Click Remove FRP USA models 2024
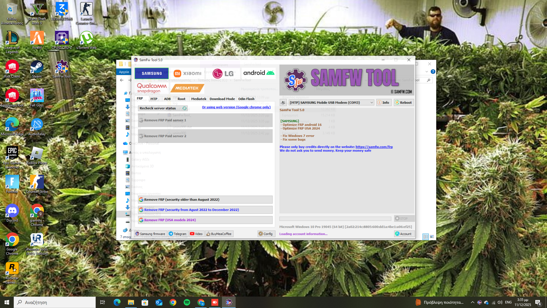This screenshot has height=308, width=547. tap(205, 220)
